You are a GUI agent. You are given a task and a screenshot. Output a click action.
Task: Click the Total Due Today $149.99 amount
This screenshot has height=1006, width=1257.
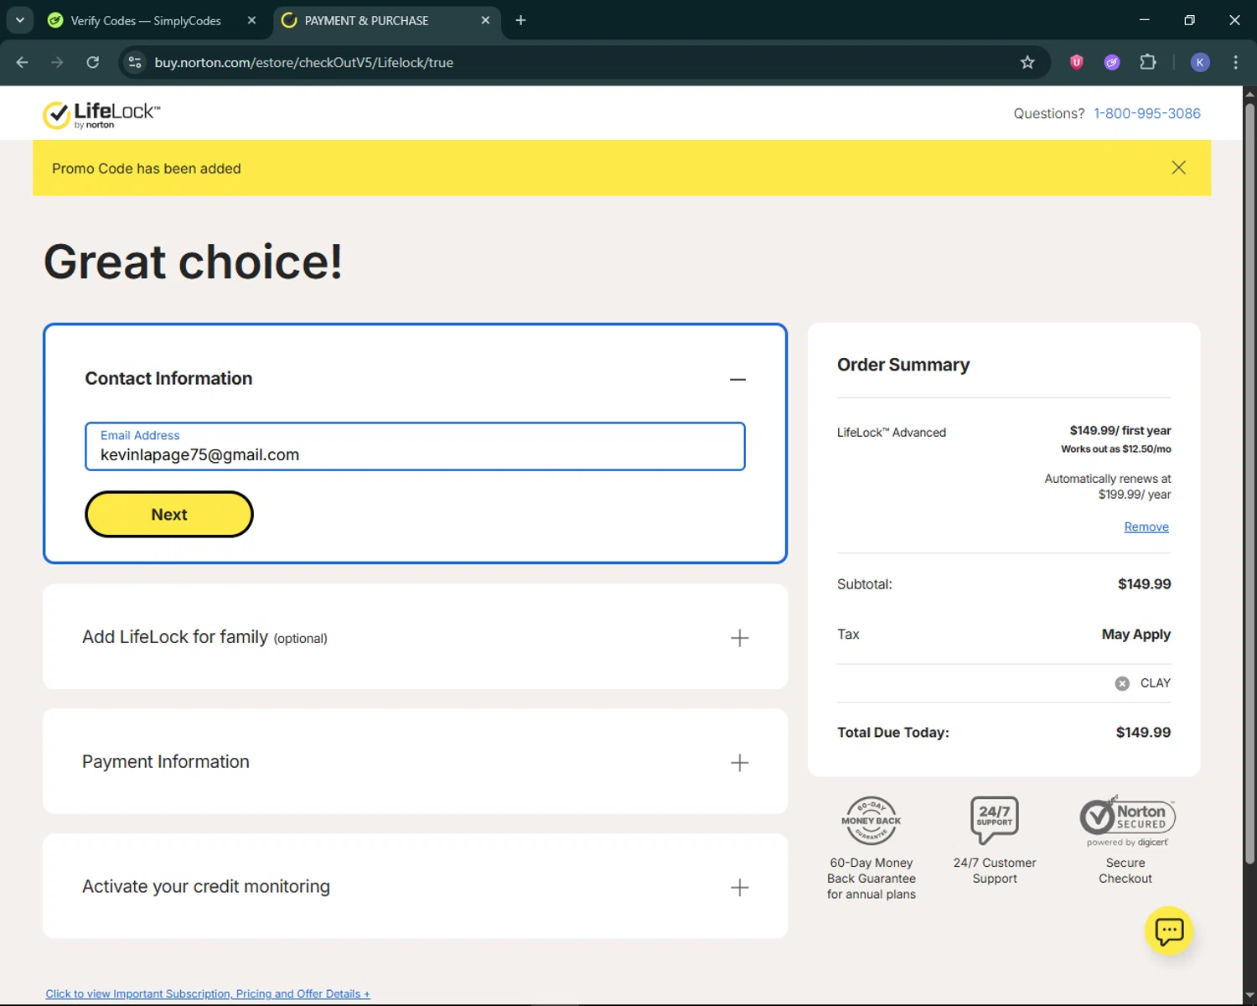[1143, 733]
